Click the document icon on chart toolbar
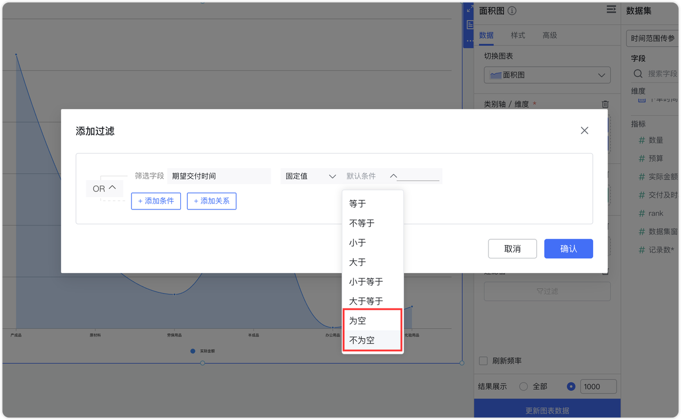Viewport: 681px width, 420px height. [x=470, y=25]
